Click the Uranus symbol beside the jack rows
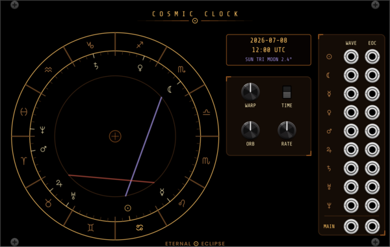The image size is (390, 247). [x=329, y=187]
